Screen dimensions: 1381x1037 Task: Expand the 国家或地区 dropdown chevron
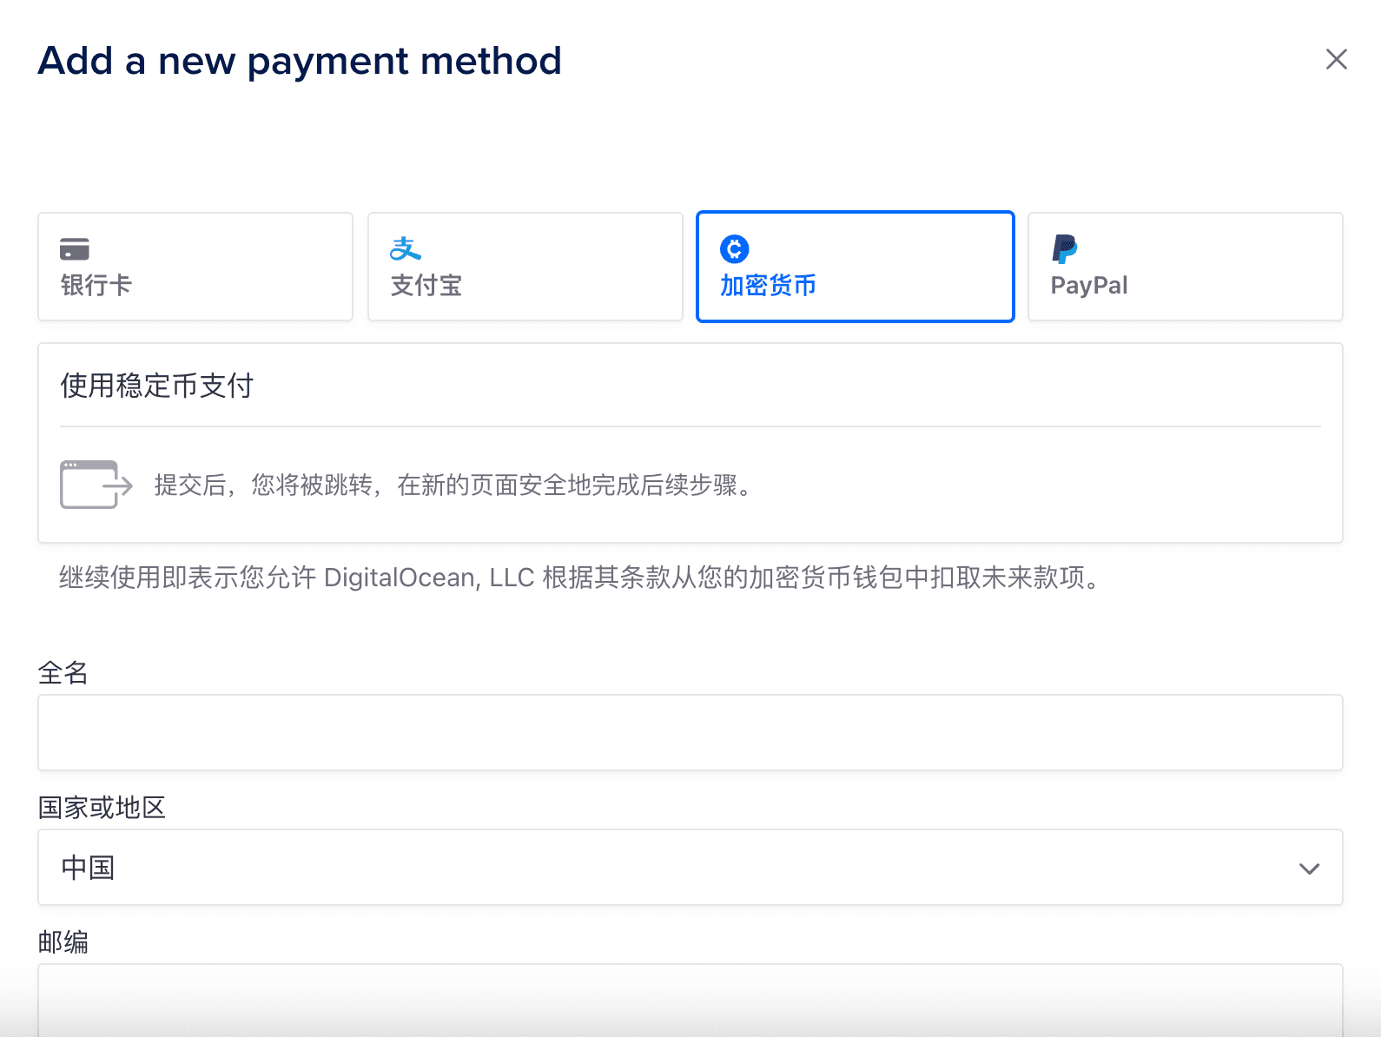[1309, 869]
